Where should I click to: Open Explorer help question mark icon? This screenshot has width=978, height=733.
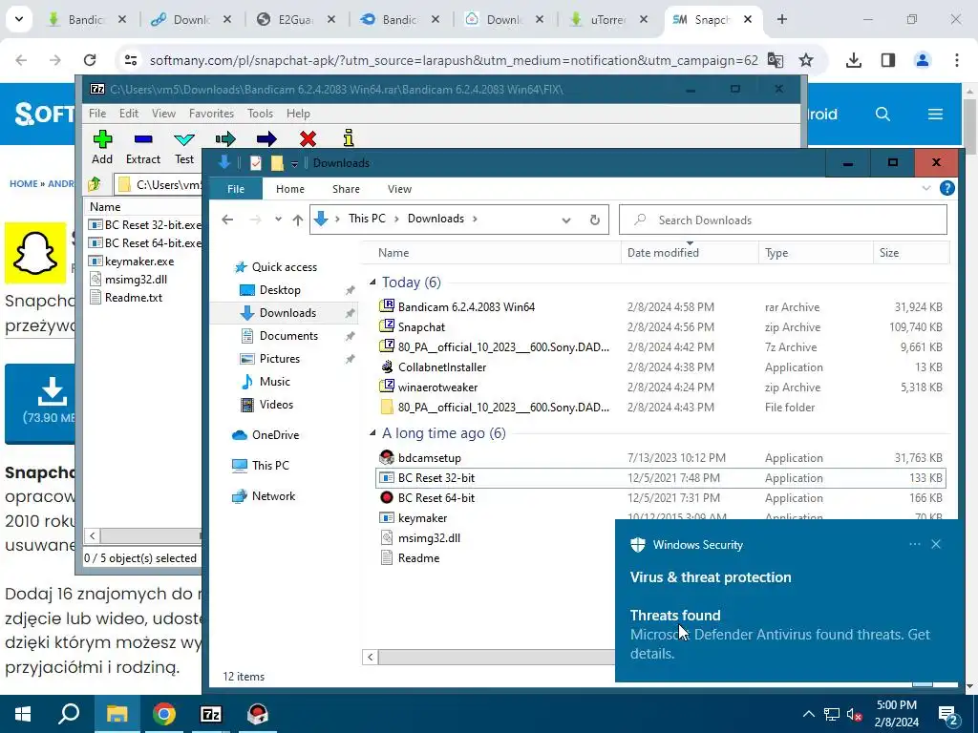pos(946,188)
